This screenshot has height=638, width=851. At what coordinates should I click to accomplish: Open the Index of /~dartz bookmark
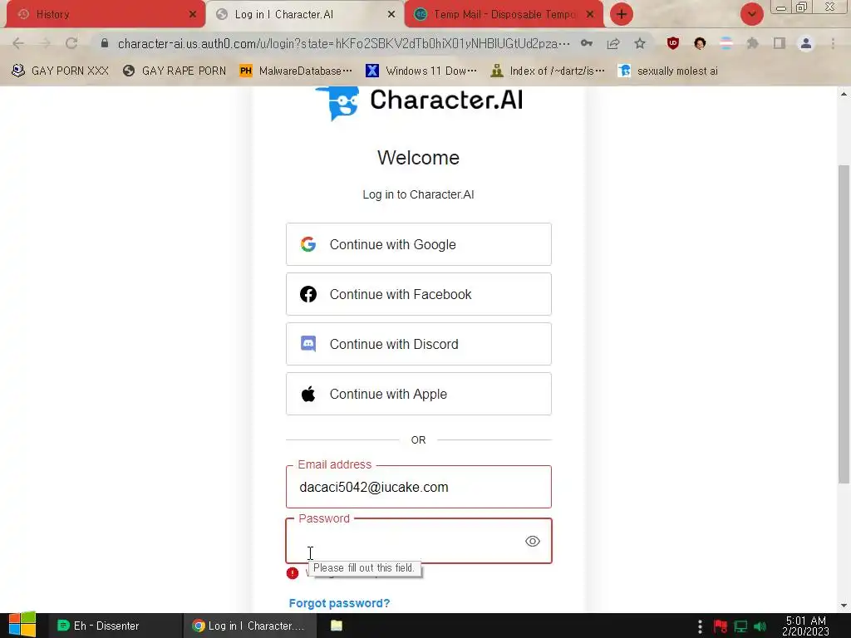pyautogui.click(x=547, y=71)
